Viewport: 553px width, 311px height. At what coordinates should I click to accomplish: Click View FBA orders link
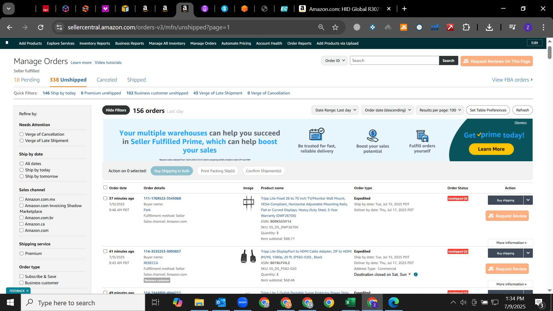click(512, 80)
